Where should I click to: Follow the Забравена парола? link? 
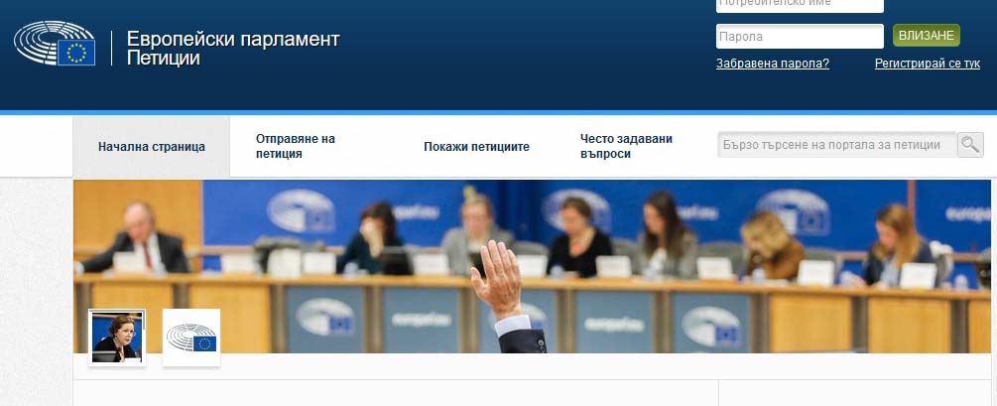(x=773, y=64)
